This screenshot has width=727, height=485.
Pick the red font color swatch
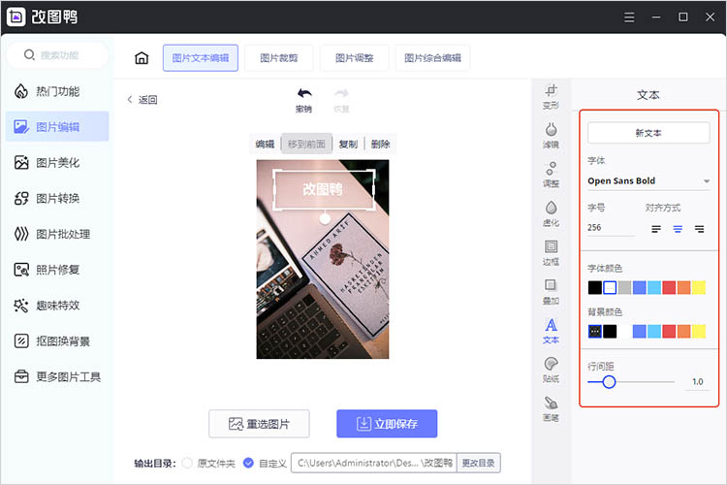coord(669,287)
